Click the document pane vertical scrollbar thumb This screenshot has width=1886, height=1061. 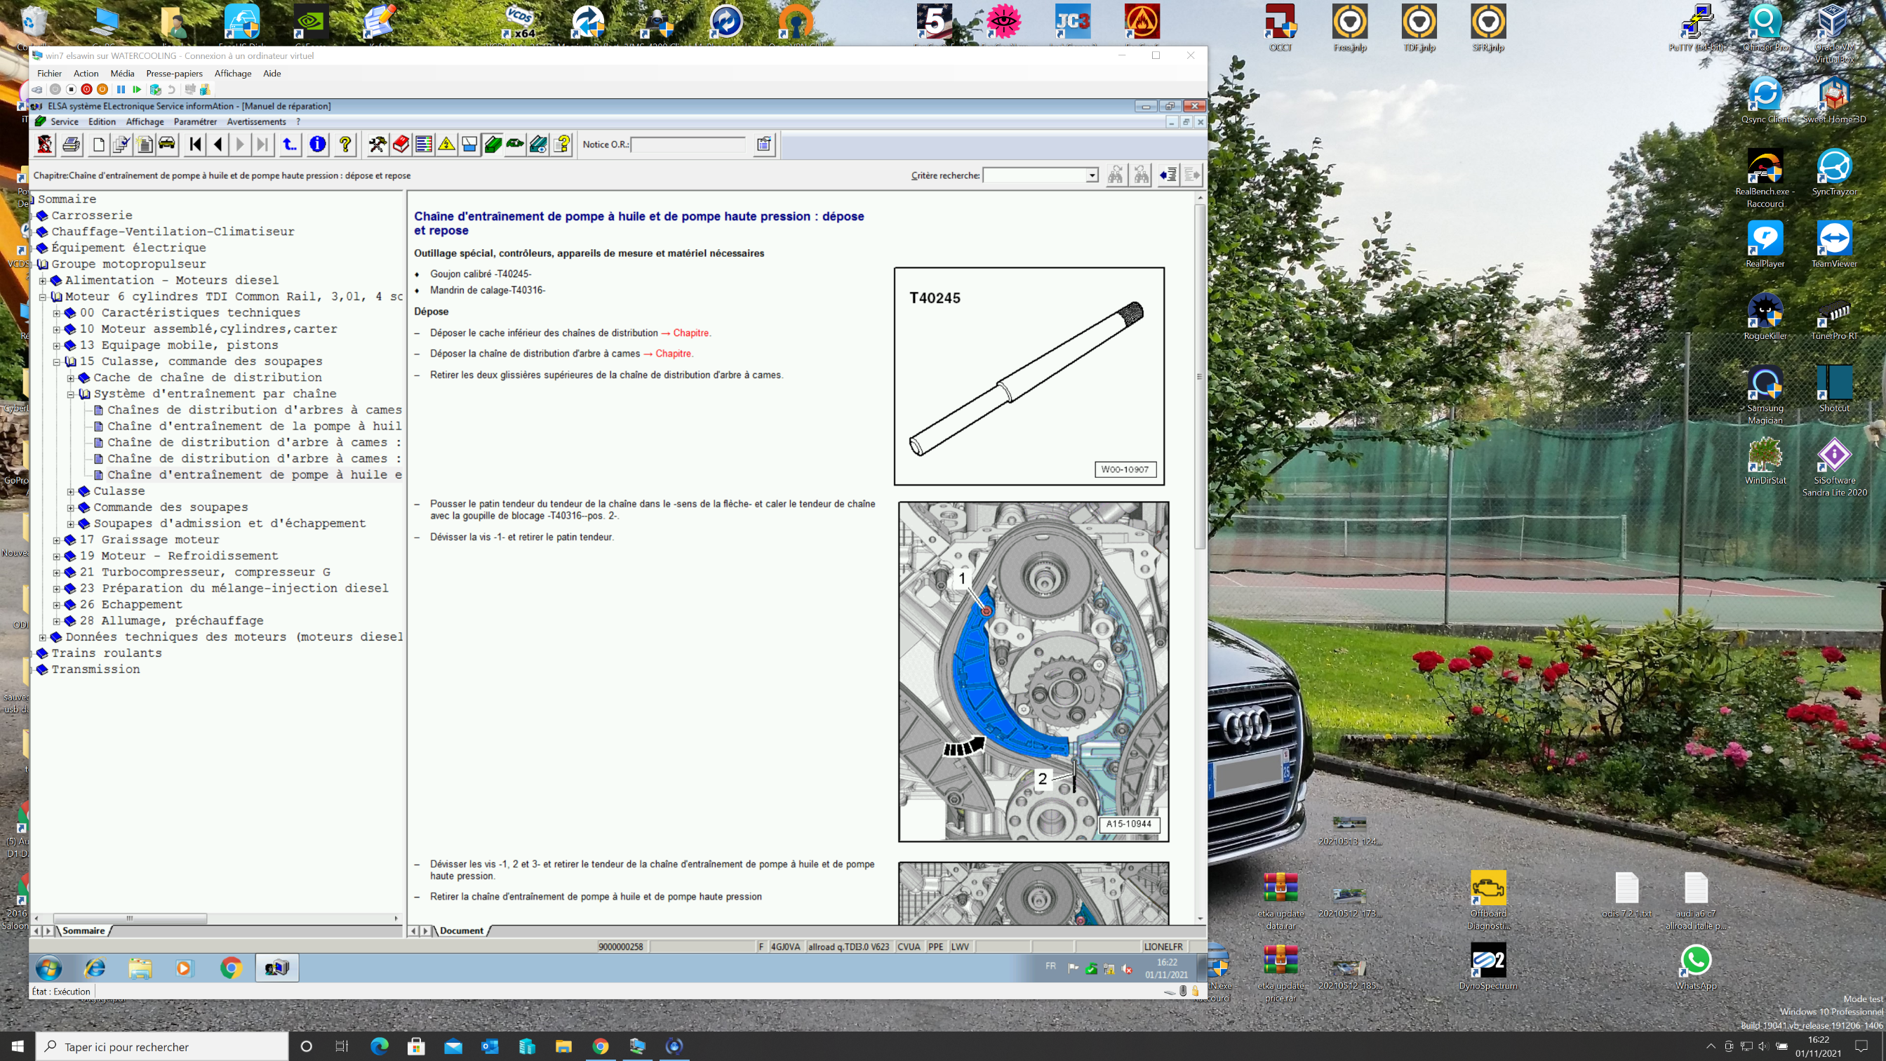(1199, 377)
